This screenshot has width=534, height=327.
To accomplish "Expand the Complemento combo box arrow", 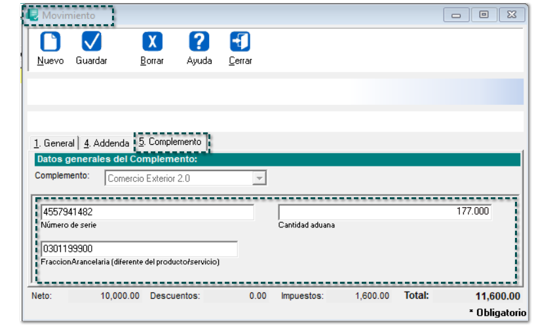I will click(x=259, y=178).
